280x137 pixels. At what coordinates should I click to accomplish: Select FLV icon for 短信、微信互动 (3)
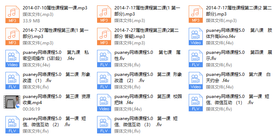click(104, 125)
